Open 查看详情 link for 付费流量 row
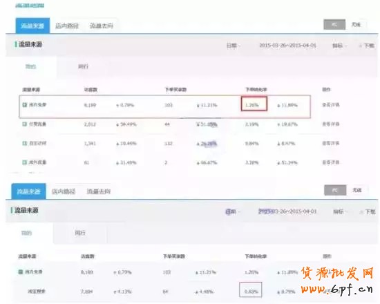 tap(330, 124)
